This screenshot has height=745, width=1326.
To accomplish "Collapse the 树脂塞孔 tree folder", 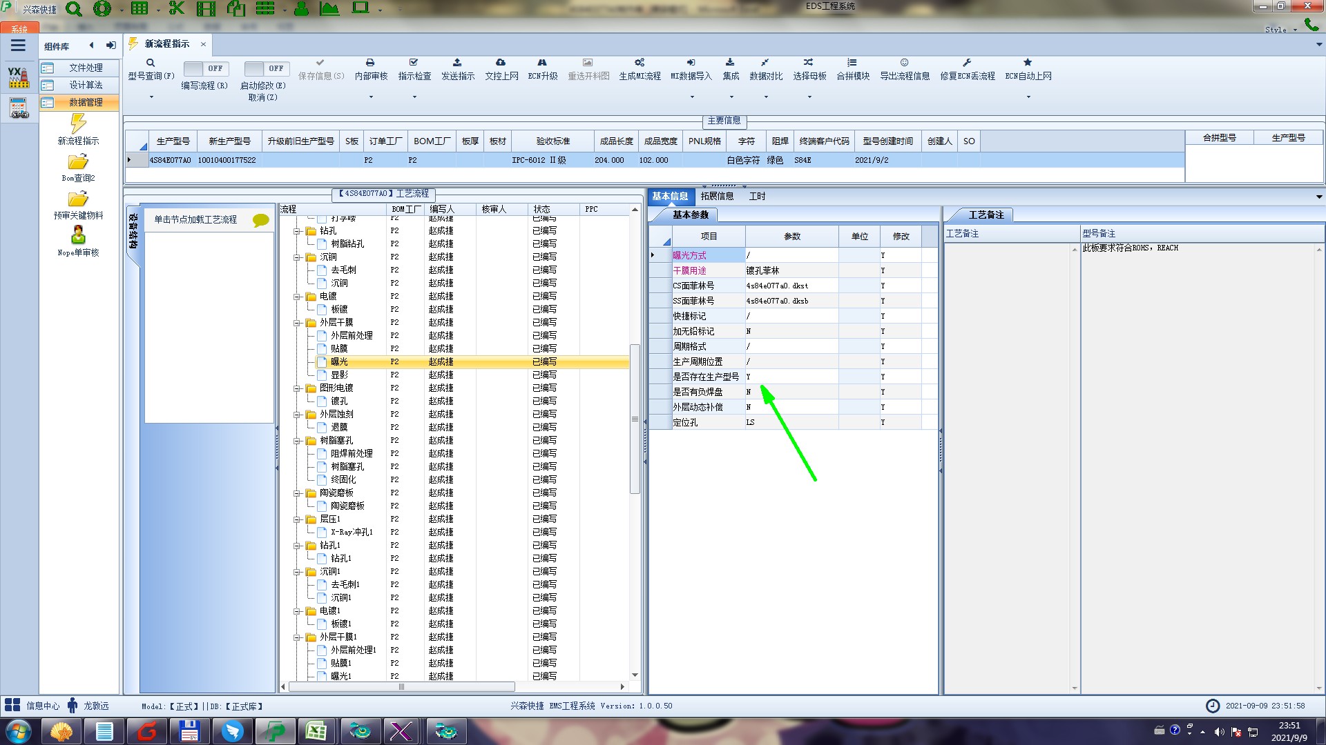I will [297, 441].
